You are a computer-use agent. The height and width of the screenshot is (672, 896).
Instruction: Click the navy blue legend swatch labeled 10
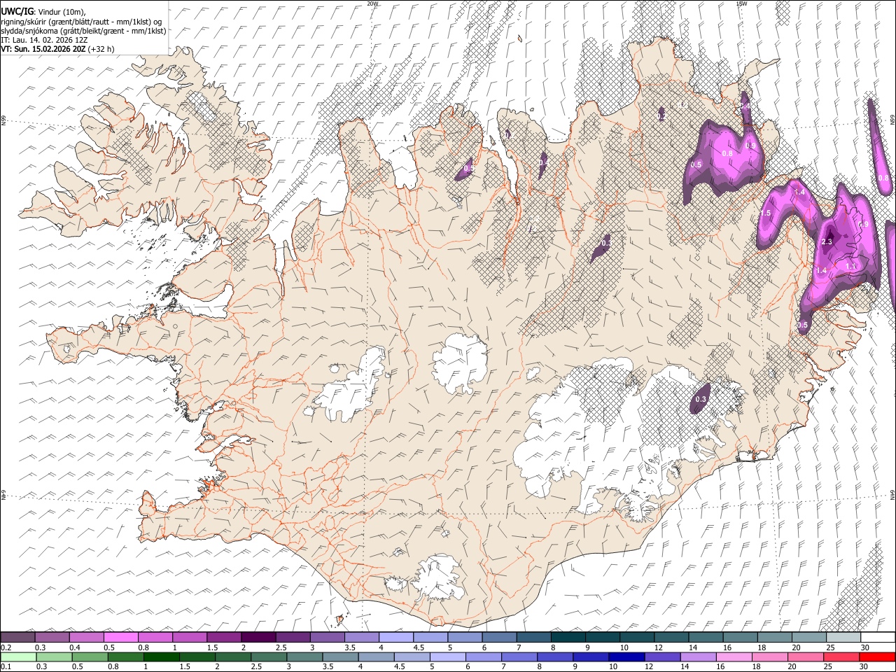pyautogui.click(x=626, y=657)
